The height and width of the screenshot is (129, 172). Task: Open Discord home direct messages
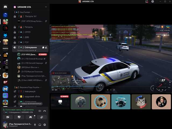[5, 7]
